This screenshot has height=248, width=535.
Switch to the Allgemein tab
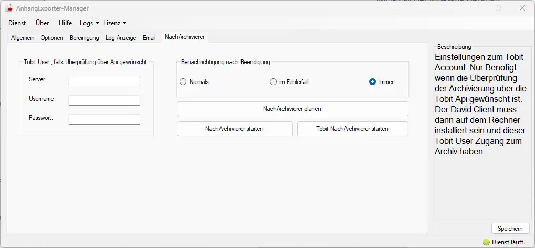click(23, 38)
